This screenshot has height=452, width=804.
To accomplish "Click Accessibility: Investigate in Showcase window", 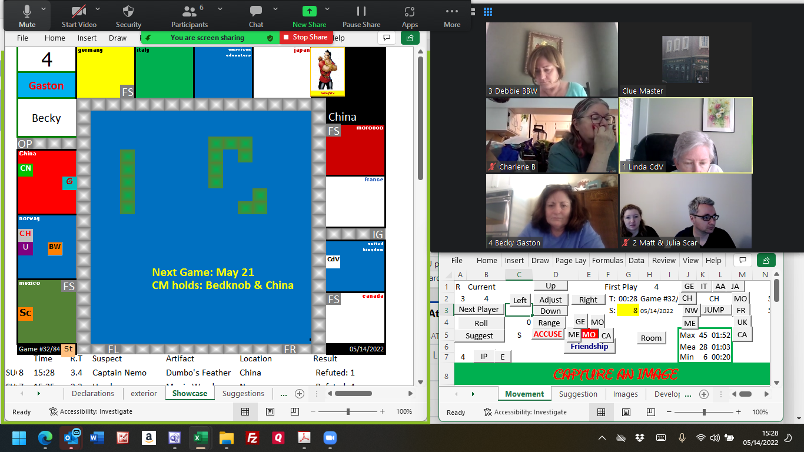I will (x=91, y=411).
